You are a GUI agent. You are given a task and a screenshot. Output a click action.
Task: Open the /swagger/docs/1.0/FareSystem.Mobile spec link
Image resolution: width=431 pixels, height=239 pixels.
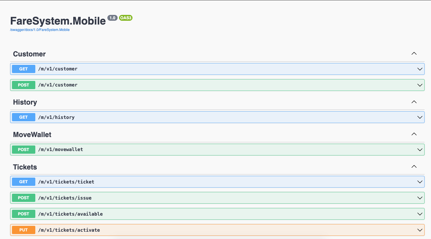click(40, 30)
